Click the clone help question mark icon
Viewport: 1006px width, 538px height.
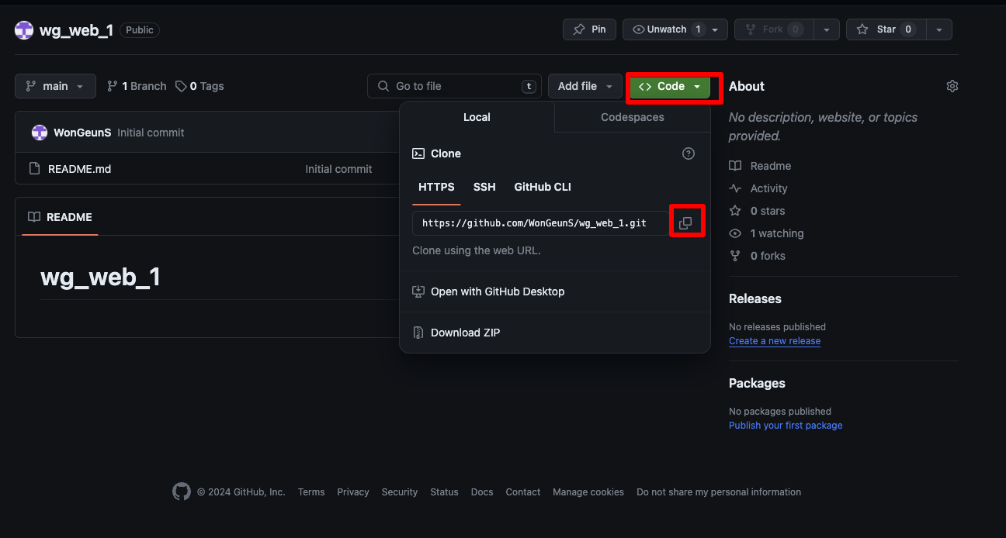[x=689, y=153]
